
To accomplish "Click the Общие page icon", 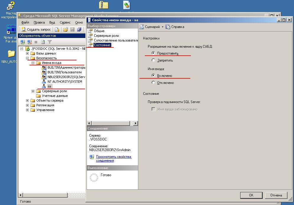I will click(x=90, y=31).
